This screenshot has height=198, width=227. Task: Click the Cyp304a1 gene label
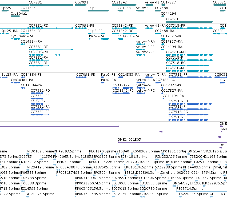coord(19,13)
